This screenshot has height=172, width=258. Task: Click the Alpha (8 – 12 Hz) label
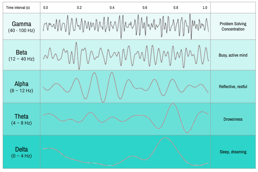tap(21, 87)
